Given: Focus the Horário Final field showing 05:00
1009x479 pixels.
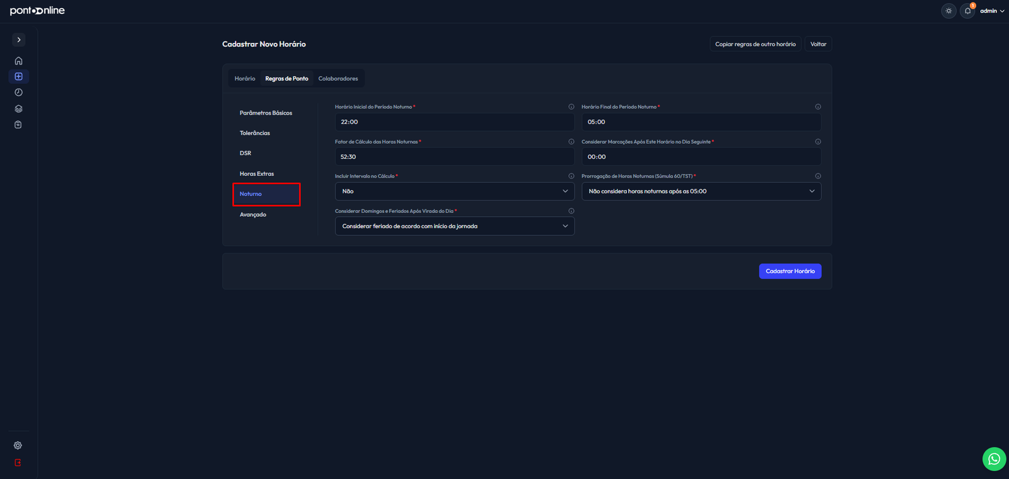Looking at the screenshot, I should 701,122.
